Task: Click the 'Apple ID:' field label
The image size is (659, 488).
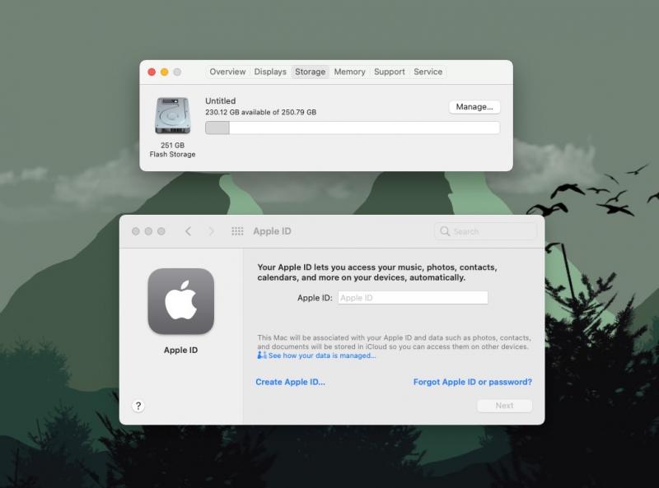Action: click(315, 298)
